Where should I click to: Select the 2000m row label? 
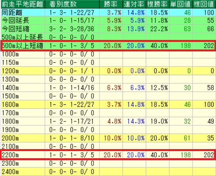10,138
